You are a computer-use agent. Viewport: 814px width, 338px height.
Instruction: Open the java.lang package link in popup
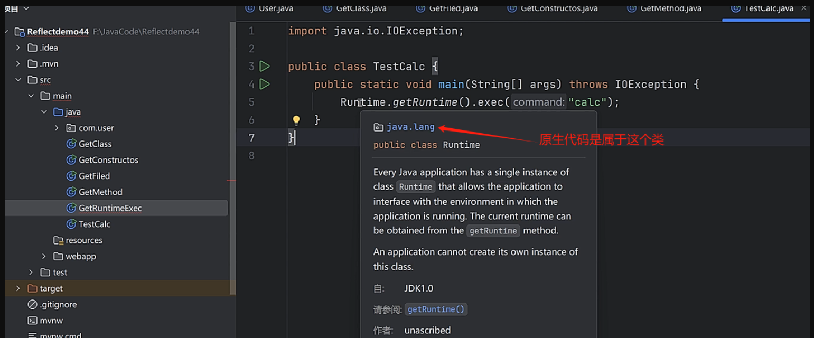click(410, 127)
